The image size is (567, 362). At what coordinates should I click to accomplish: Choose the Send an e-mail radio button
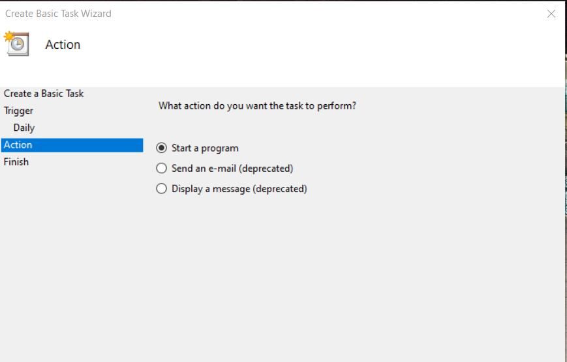[x=162, y=168]
